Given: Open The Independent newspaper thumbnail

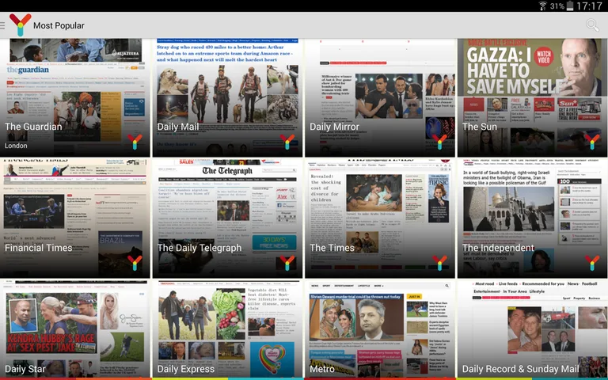Looking at the screenshot, I should (x=532, y=218).
